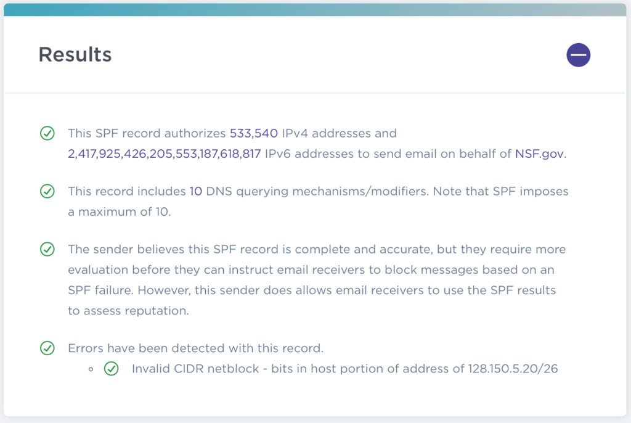
Task: Click the 'a maximum of 10.' text
Action: pyautogui.click(x=120, y=212)
